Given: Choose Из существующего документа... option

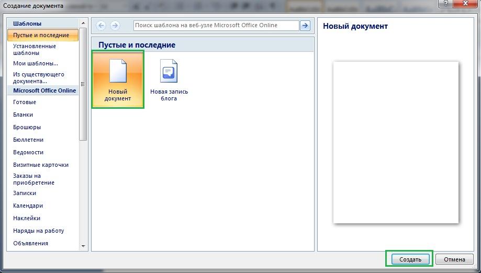Looking at the screenshot, I should point(39,78).
